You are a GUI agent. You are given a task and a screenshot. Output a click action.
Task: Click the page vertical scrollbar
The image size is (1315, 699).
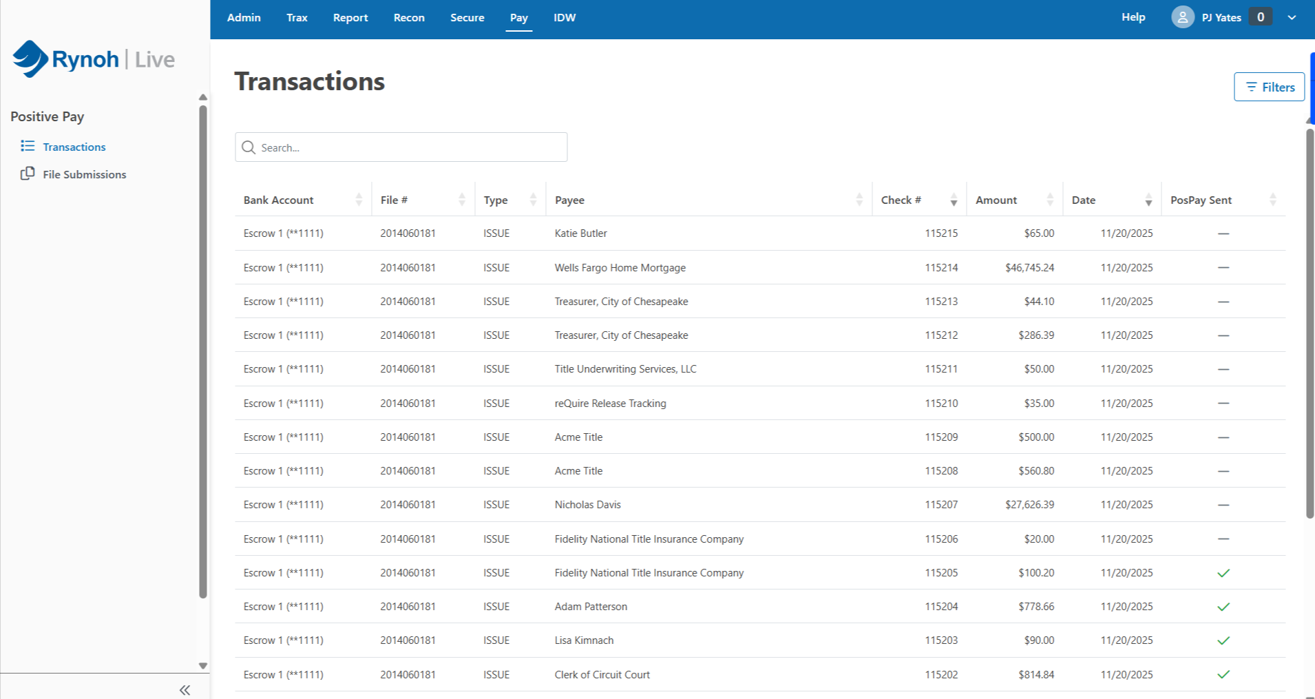coord(1309,324)
